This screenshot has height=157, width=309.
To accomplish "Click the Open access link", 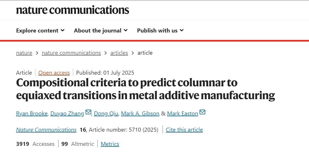I will coord(54,73).
